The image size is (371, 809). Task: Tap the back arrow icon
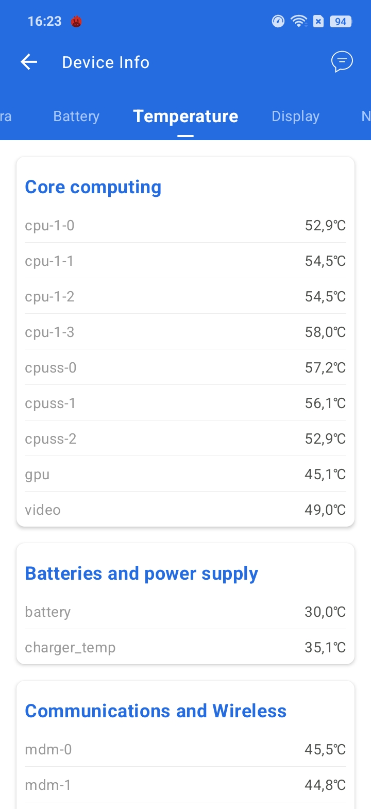29,62
